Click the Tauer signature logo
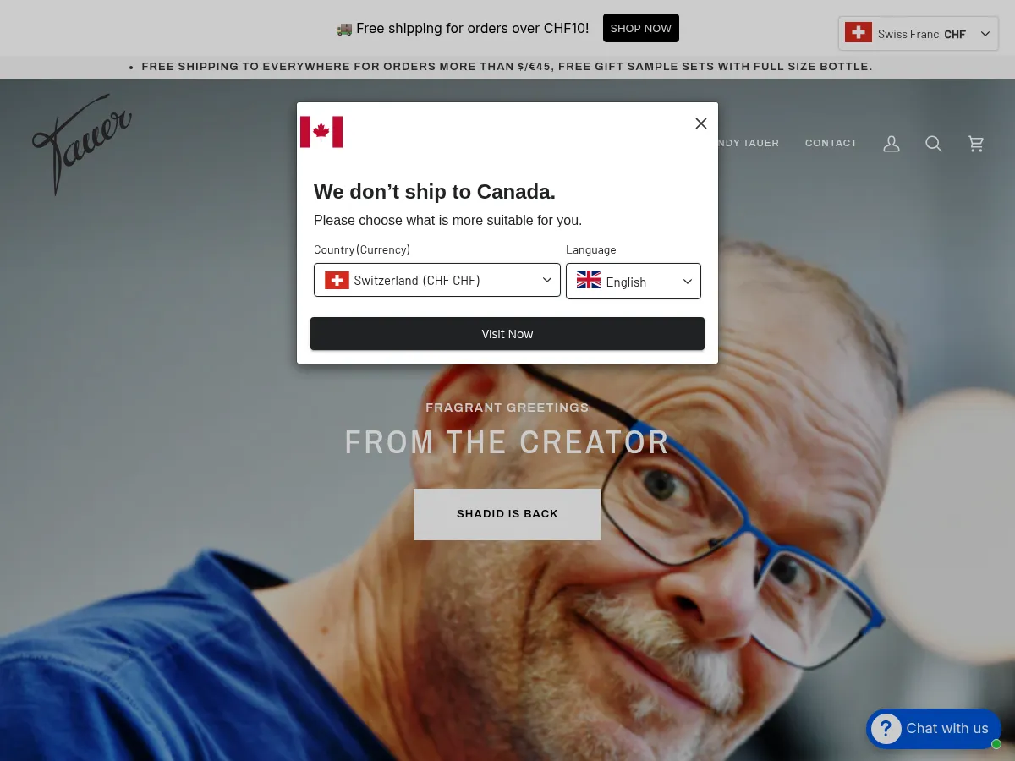The width and height of the screenshot is (1015, 761). (x=82, y=145)
